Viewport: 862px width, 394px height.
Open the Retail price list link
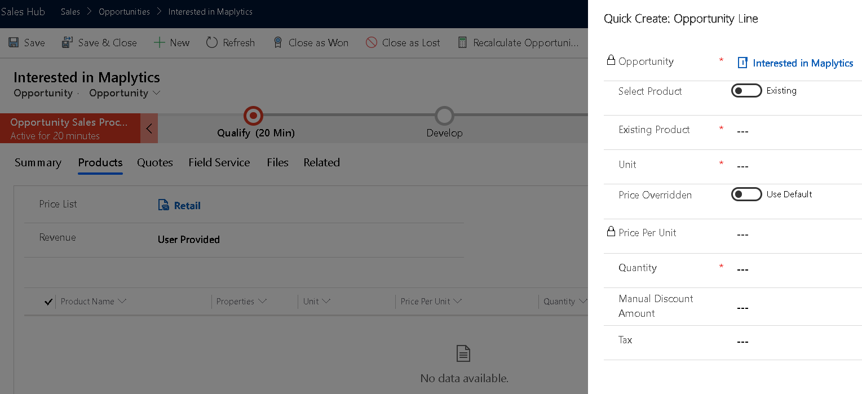[x=187, y=206]
